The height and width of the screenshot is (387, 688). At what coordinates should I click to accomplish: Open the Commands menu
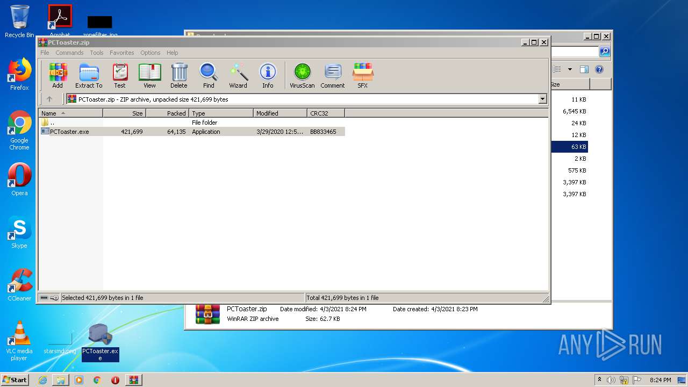pos(69,53)
